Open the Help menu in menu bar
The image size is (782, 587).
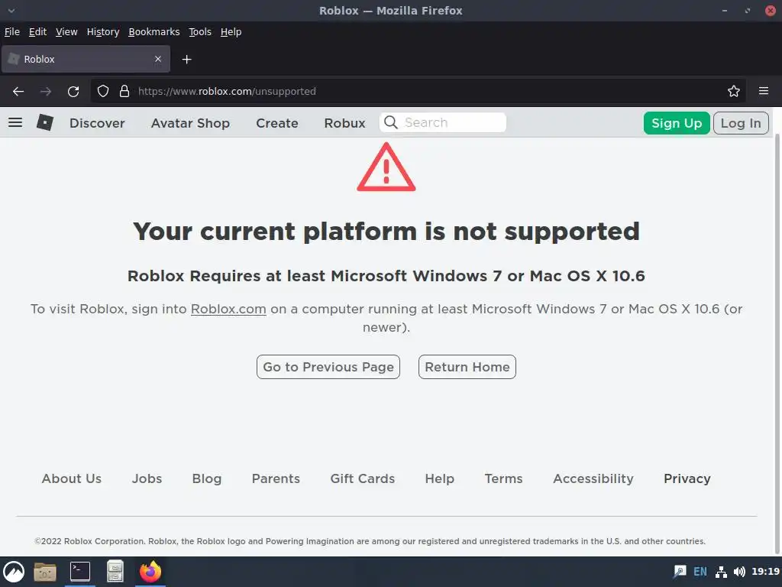(231, 32)
